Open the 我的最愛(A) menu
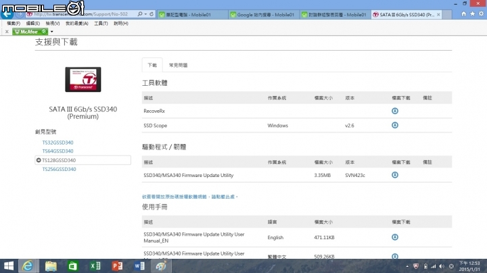The image size is (487, 273). tap(76, 23)
